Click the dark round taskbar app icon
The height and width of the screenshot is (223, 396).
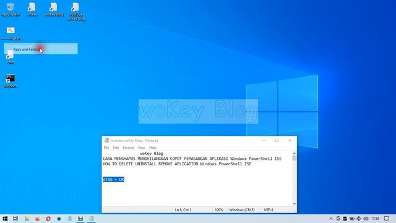point(59,219)
